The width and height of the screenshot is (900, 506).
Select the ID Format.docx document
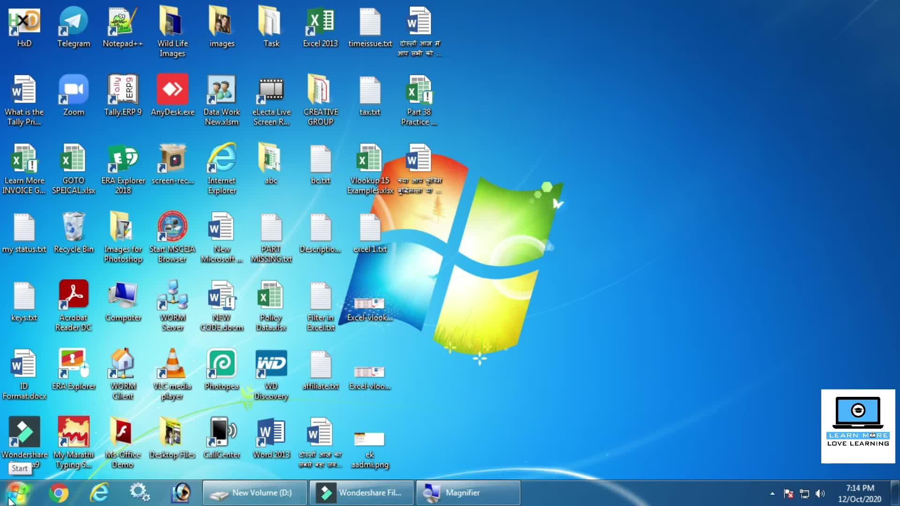coord(24,375)
